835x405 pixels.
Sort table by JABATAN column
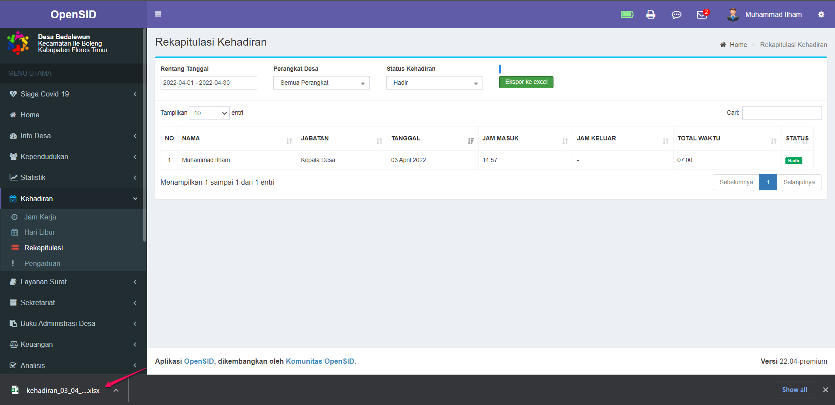342,139
